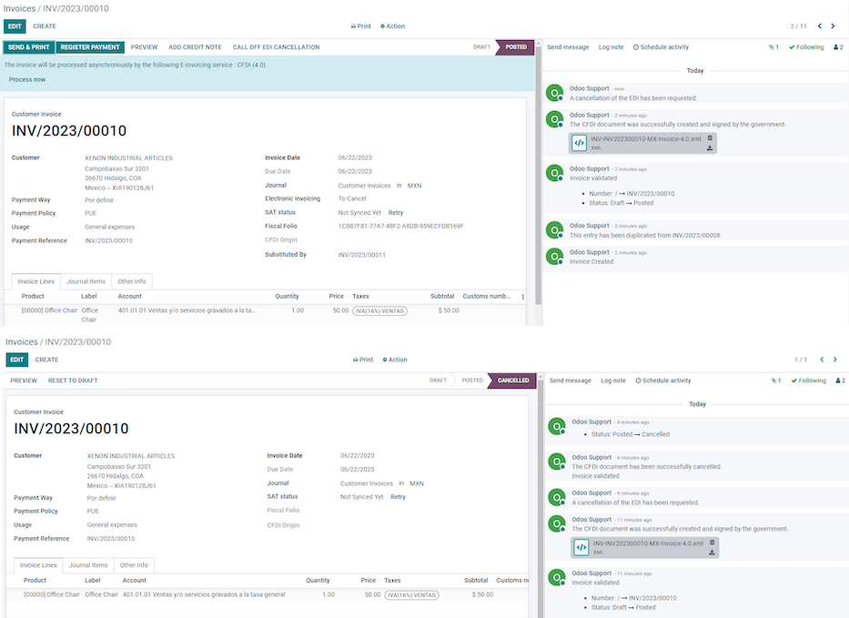Click the XML file icon in the posted invoice chatter

[579, 143]
